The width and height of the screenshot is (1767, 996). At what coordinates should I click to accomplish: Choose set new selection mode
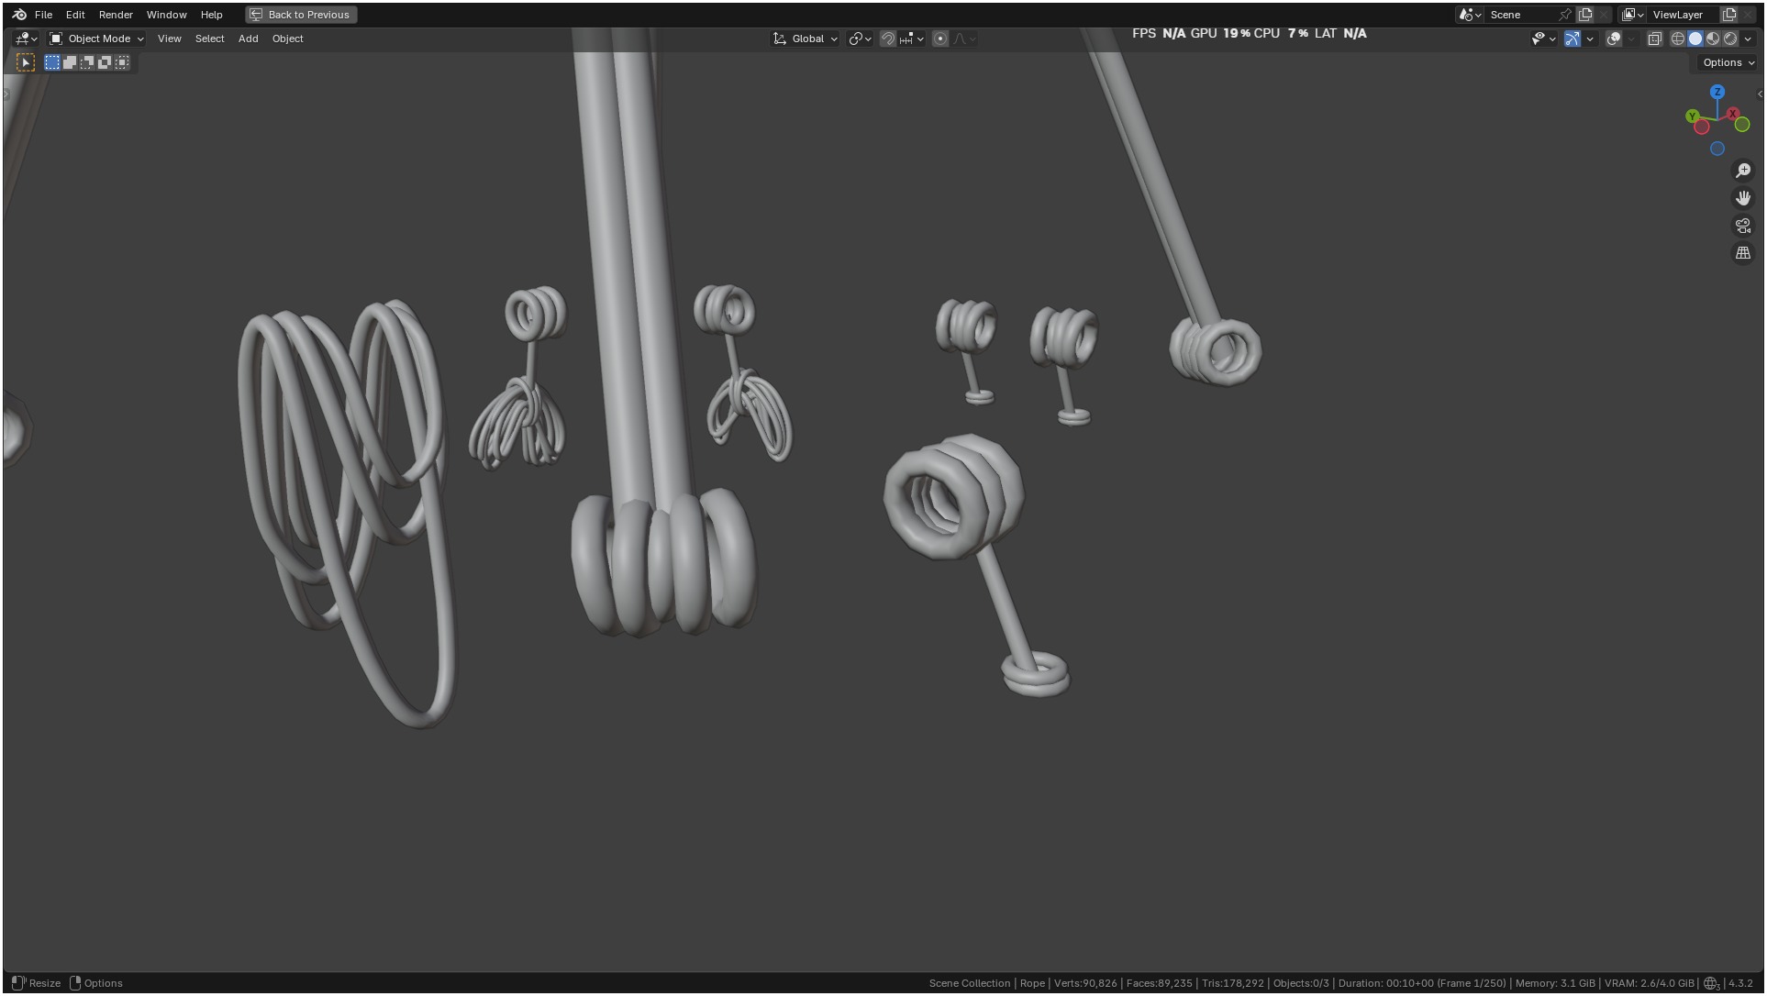(52, 62)
